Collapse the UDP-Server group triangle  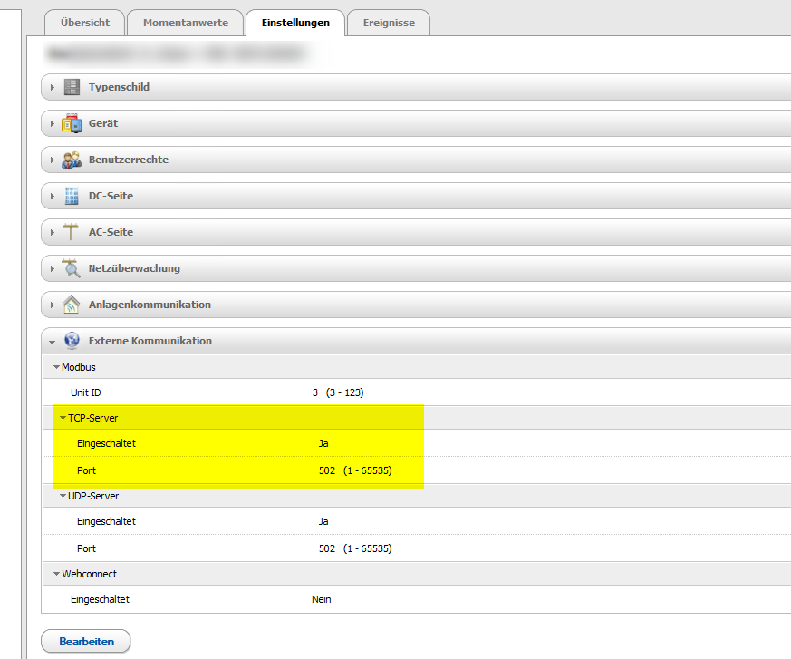coord(63,496)
